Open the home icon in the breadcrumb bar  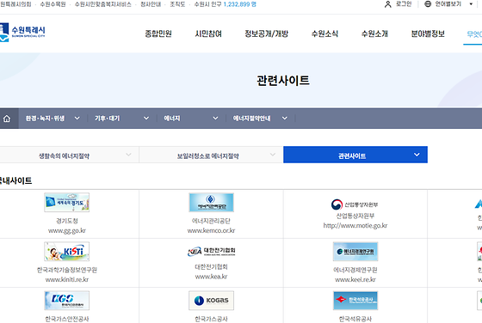coord(7,119)
